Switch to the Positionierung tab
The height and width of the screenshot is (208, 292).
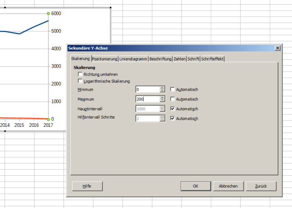point(105,59)
